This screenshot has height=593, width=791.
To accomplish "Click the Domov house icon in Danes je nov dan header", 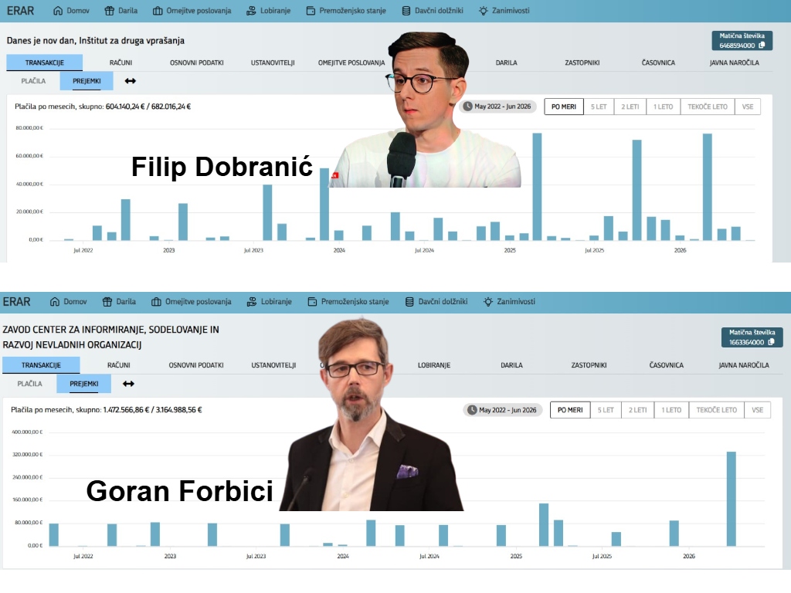I will click(x=58, y=11).
